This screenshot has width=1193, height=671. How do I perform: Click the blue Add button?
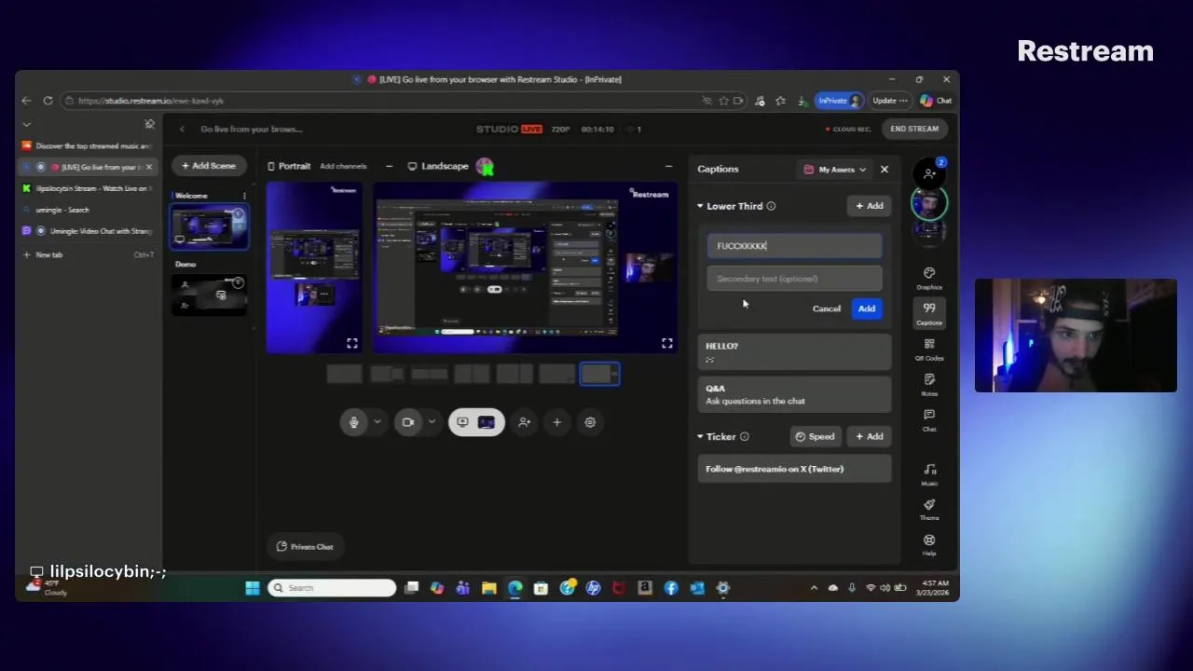pos(867,308)
